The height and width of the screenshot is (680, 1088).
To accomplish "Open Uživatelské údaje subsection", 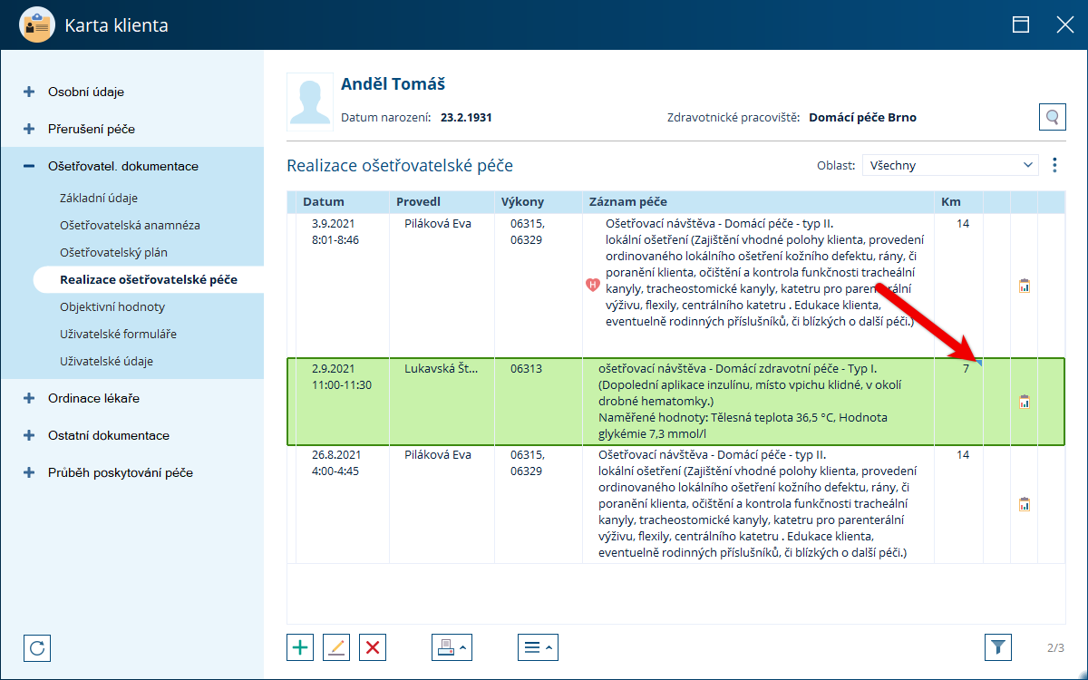I will tap(106, 361).
